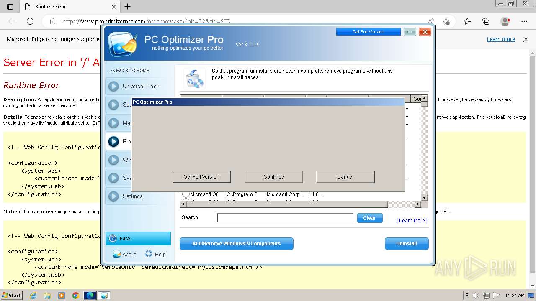The height and width of the screenshot is (301, 536).
Task: Launch Internet Explorer from the taskbar
Action: tap(33, 296)
